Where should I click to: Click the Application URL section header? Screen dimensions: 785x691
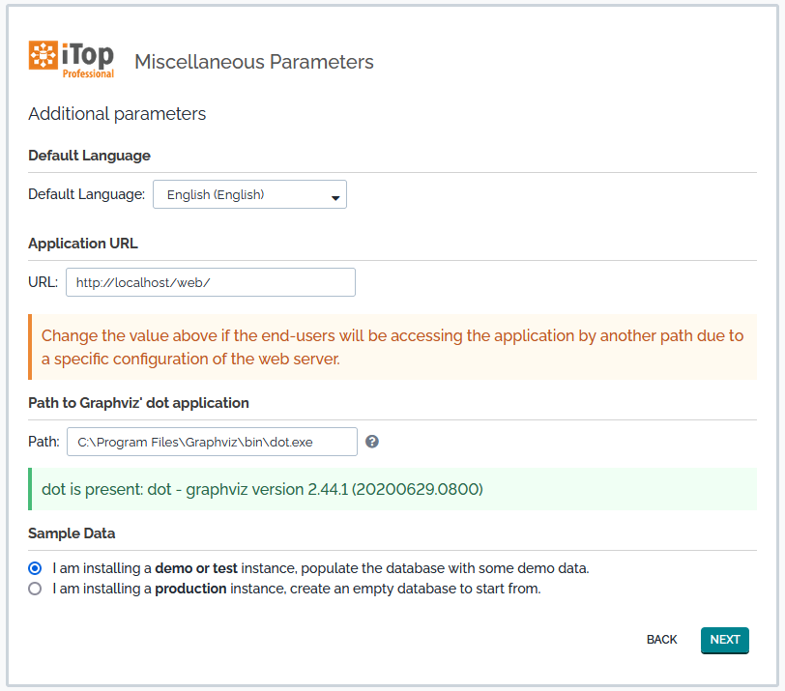coord(83,244)
